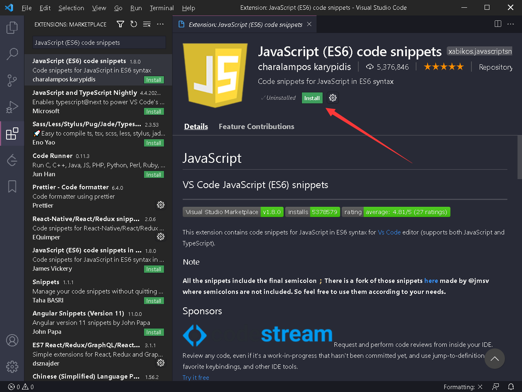Screen dimensions: 522x392
Task: Open the Run menu
Action: (136, 8)
